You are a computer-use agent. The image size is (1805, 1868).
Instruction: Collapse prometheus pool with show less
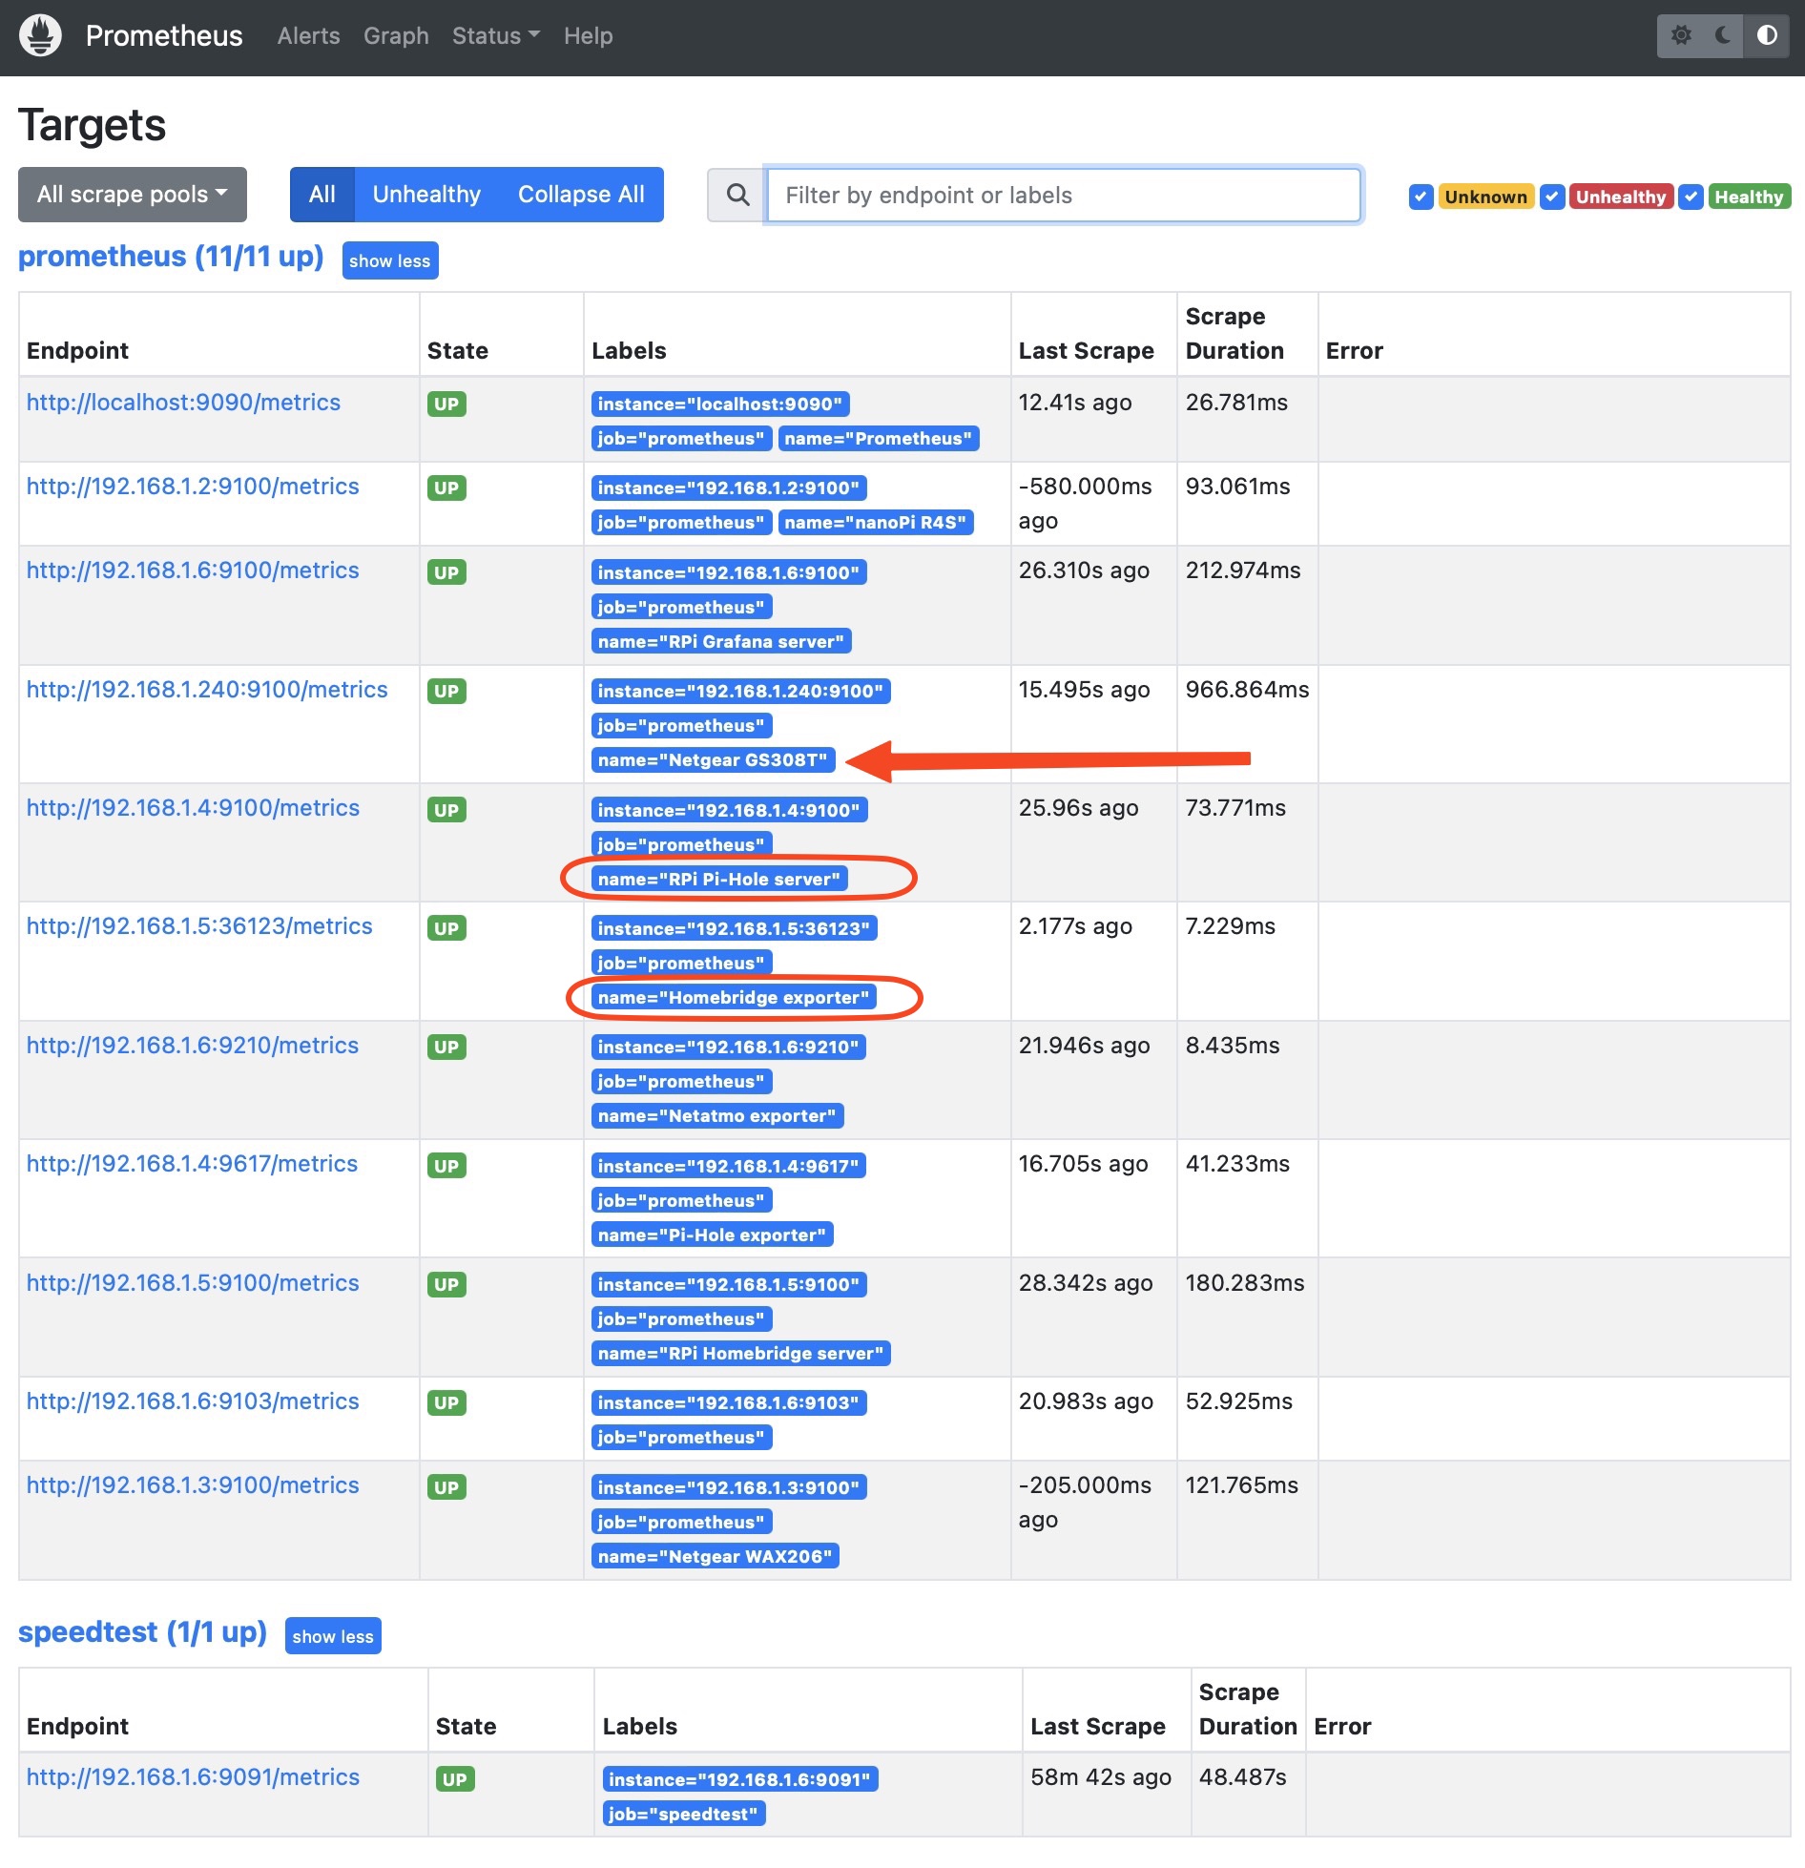pos(390,260)
